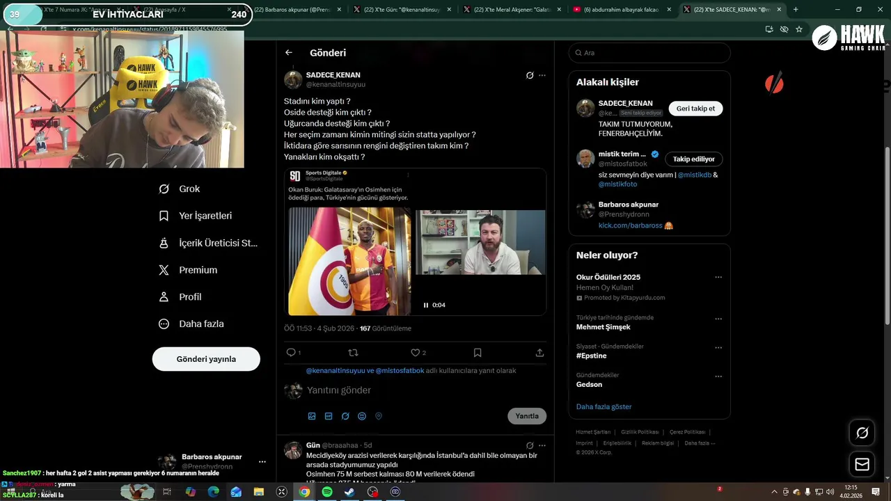
Task: Add an image to the reply
Action: point(312,416)
